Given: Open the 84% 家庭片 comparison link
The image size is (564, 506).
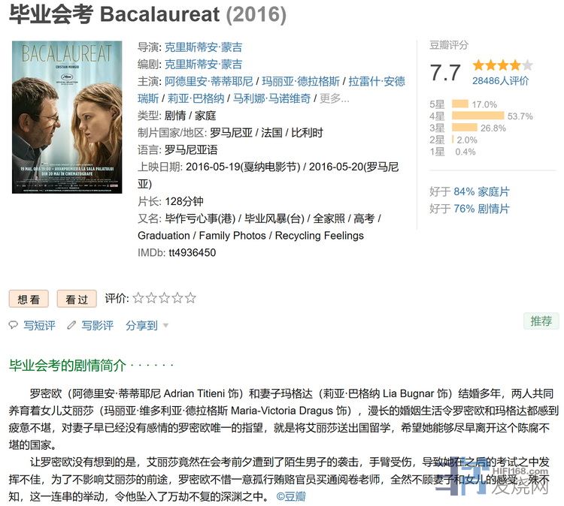Looking at the screenshot, I should coord(481,191).
